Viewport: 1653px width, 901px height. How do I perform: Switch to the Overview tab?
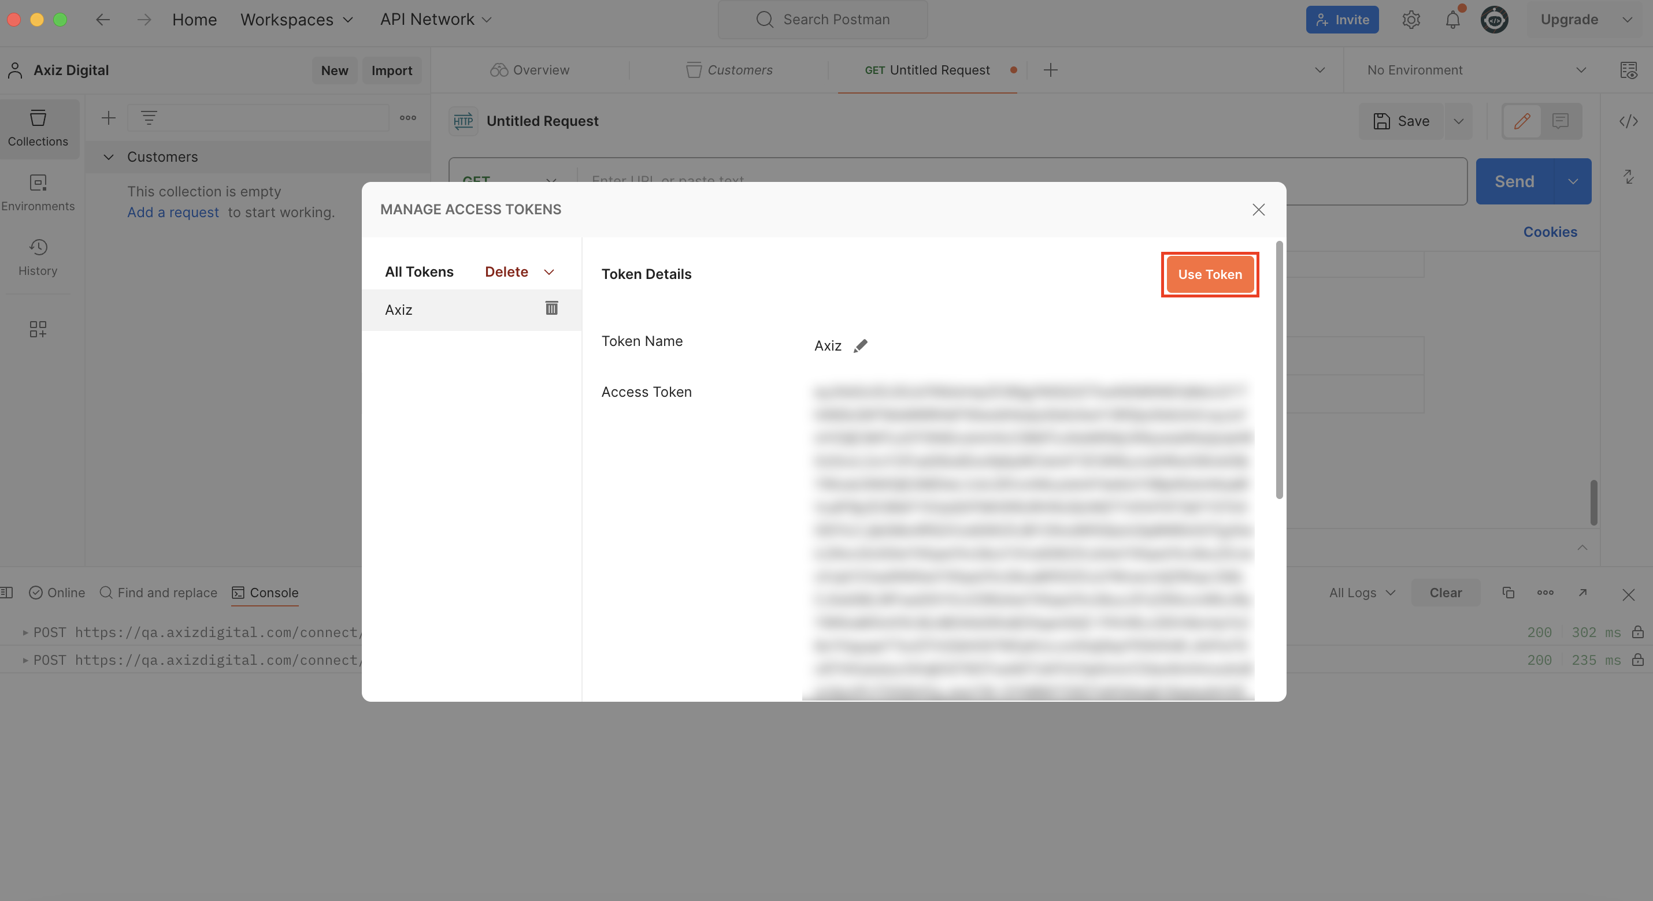(529, 70)
